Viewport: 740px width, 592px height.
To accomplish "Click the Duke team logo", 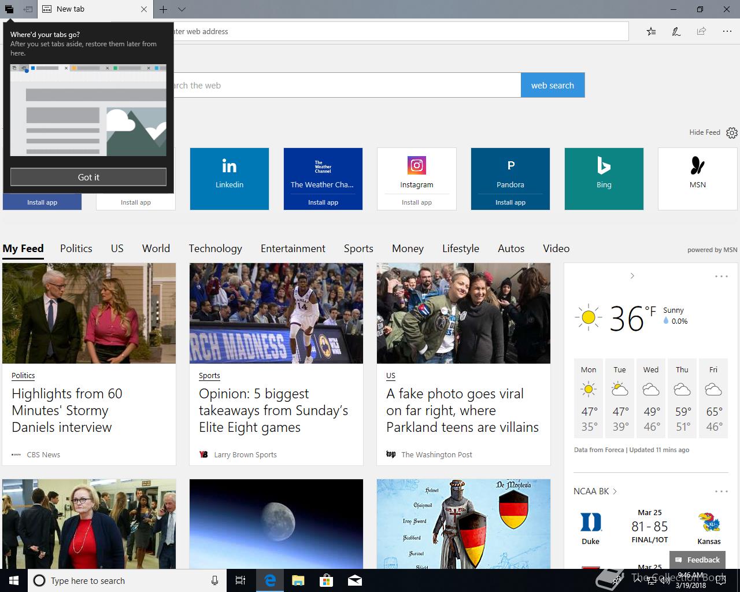I will click(590, 522).
